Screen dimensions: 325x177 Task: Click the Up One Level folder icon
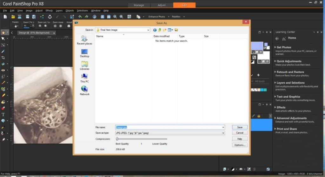click(x=160, y=30)
